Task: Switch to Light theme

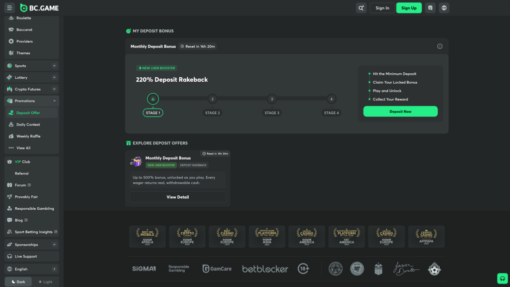Action: pos(45,282)
